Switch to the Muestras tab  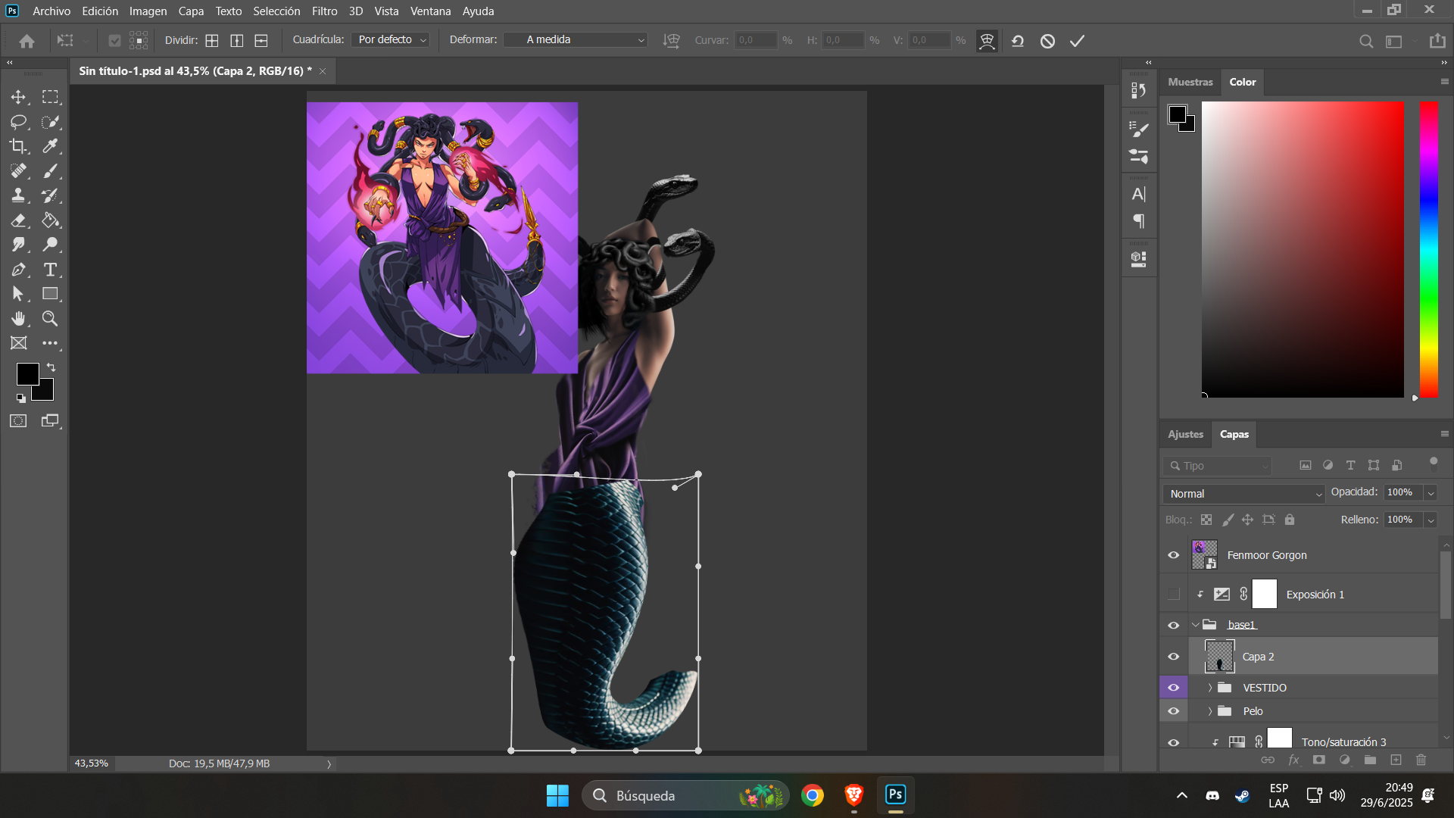pyautogui.click(x=1190, y=82)
